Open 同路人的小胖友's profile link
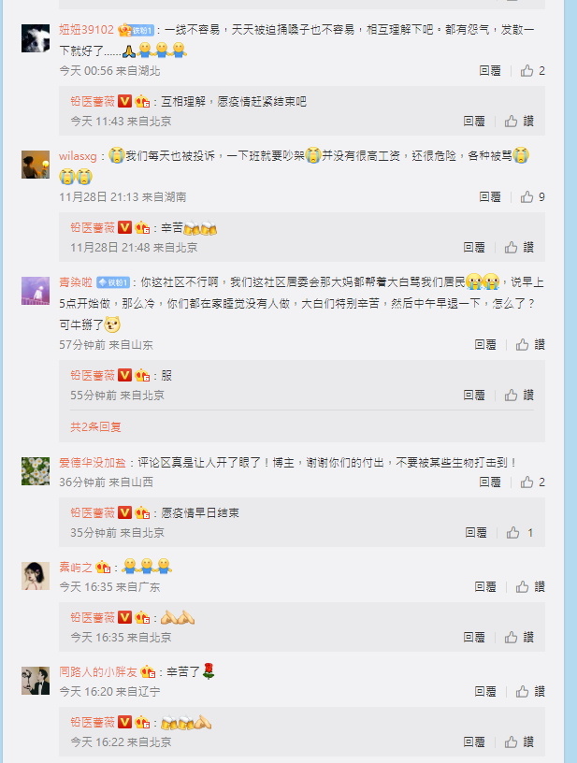The image size is (577, 763). tap(98, 672)
